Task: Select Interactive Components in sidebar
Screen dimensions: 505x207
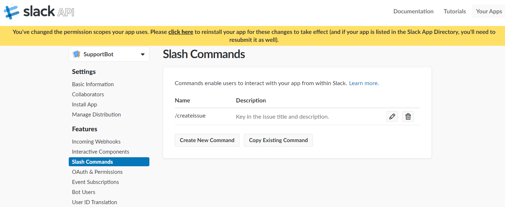Action: [101, 152]
